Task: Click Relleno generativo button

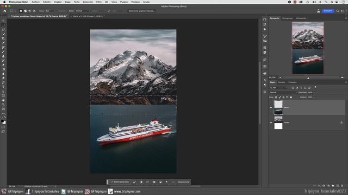Action: point(120,182)
